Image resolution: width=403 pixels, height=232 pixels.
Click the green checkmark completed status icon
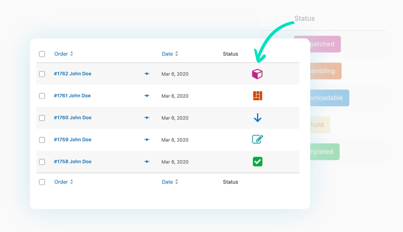coord(257,162)
